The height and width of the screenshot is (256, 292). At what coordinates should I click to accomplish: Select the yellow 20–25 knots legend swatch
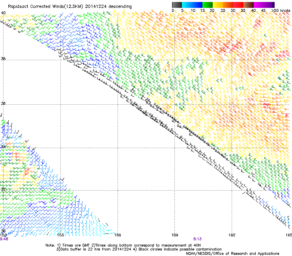coord(218,5)
